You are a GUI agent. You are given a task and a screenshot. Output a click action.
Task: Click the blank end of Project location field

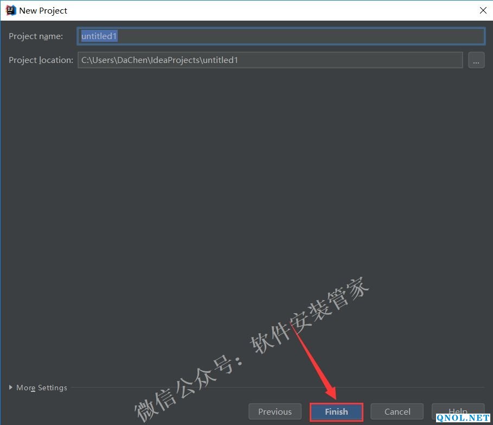[380, 60]
